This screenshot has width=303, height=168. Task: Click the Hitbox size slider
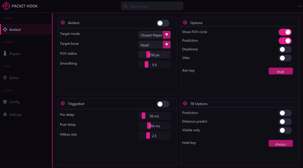[x=154, y=136]
